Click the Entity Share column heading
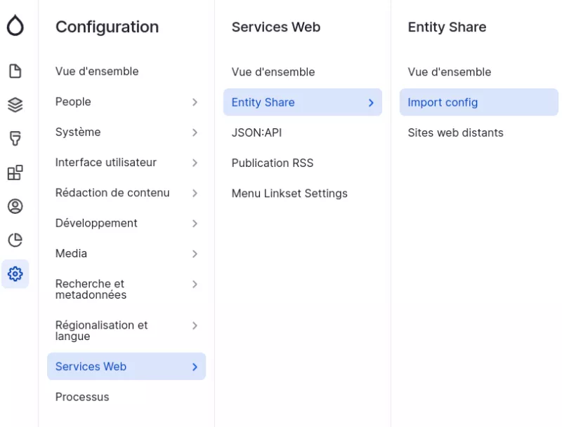This screenshot has height=427, width=562. pos(447,27)
